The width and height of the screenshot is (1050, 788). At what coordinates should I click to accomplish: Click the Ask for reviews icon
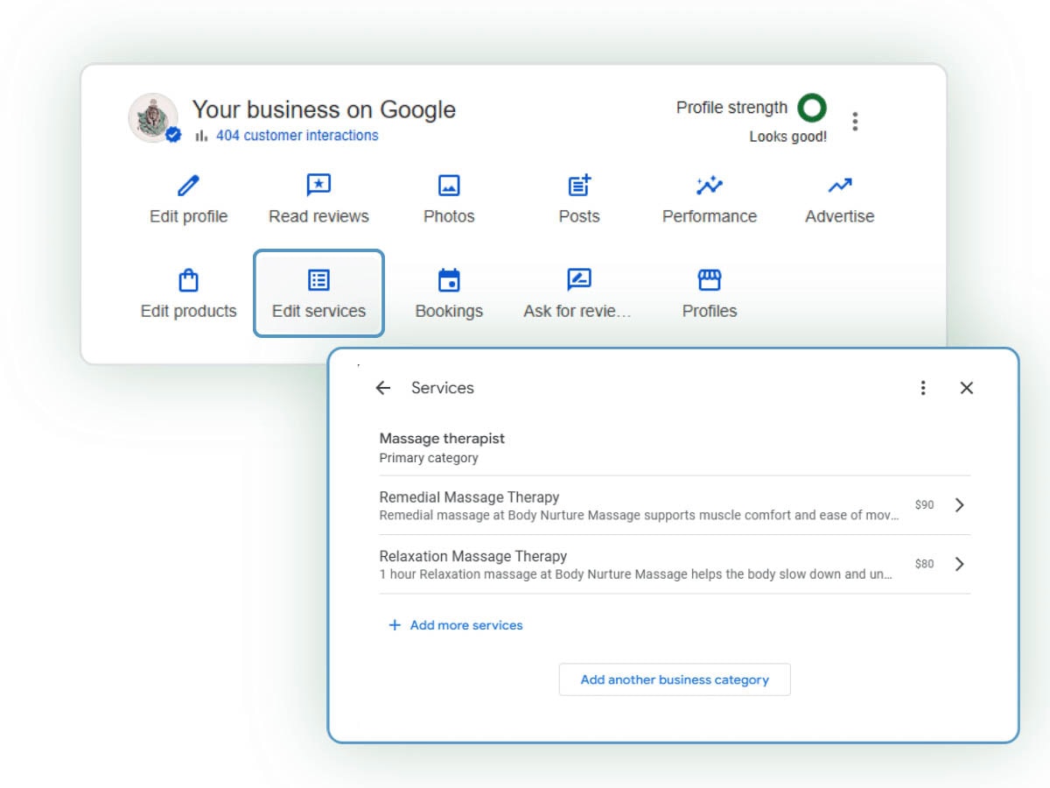pos(579,280)
